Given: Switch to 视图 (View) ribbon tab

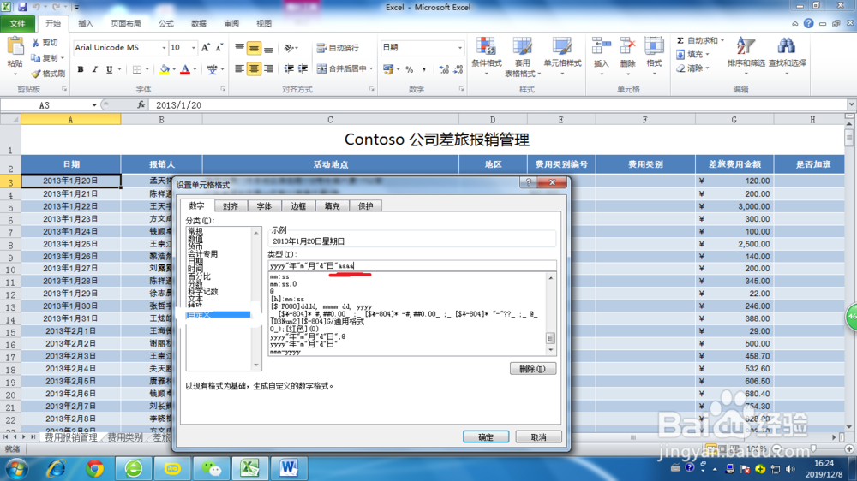Looking at the screenshot, I should (264, 23).
